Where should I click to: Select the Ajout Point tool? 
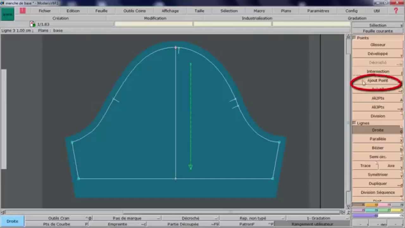(378, 80)
